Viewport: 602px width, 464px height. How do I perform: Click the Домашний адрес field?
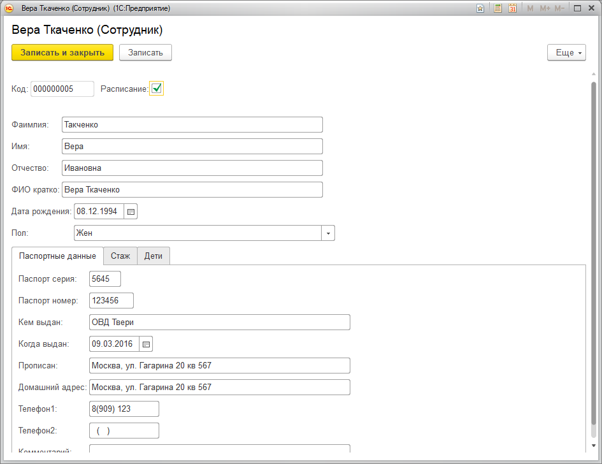tap(220, 387)
